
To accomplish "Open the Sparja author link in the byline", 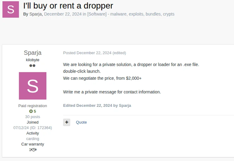I will 36,14.
